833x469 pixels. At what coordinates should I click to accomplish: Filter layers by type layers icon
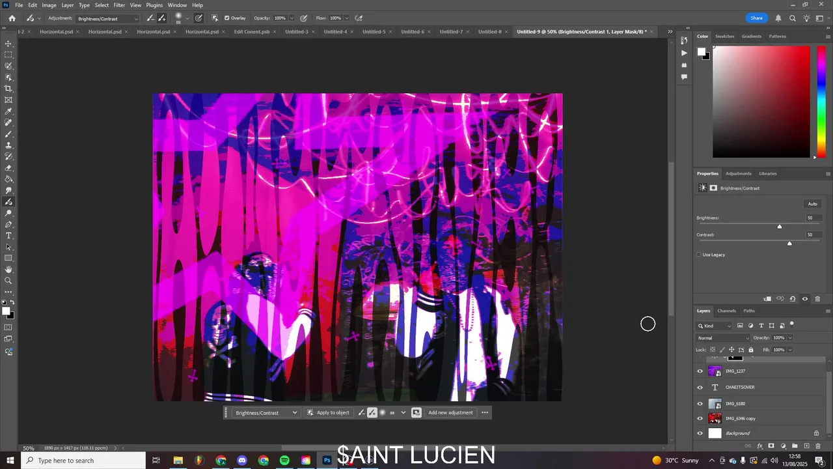click(x=761, y=326)
